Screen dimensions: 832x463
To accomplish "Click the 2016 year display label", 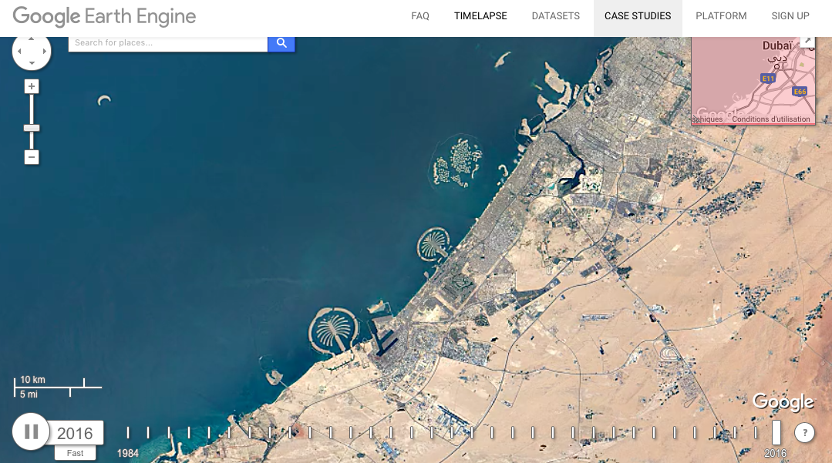I will [x=75, y=433].
